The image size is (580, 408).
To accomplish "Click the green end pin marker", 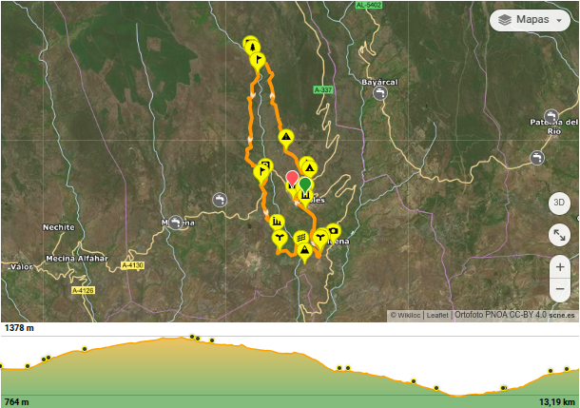I will click(x=305, y=185).
